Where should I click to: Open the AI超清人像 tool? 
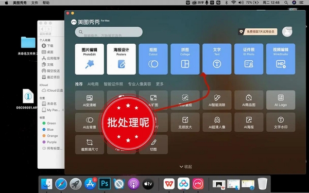217,122
